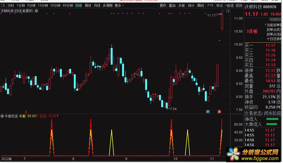Click the 2022年 label on time axis

(x=7, y=159)
